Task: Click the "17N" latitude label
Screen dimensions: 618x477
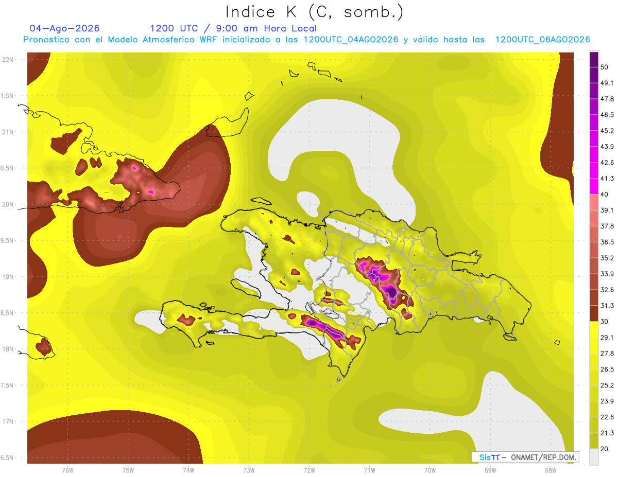Action: pyautogui.click(x=8, y=421)
